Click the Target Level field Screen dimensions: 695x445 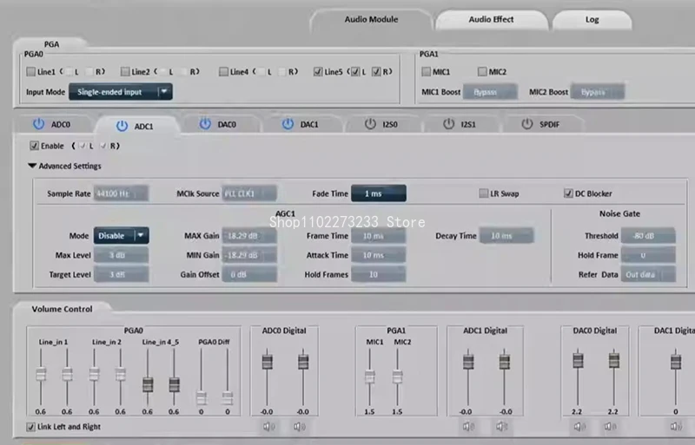[121, 274]
